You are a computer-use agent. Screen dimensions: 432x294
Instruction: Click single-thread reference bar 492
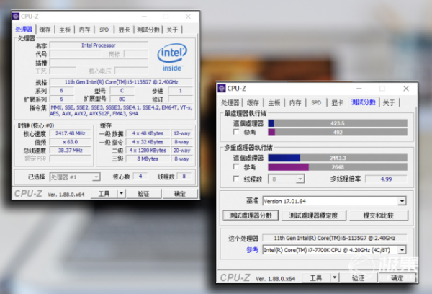[x=338, y=133]
